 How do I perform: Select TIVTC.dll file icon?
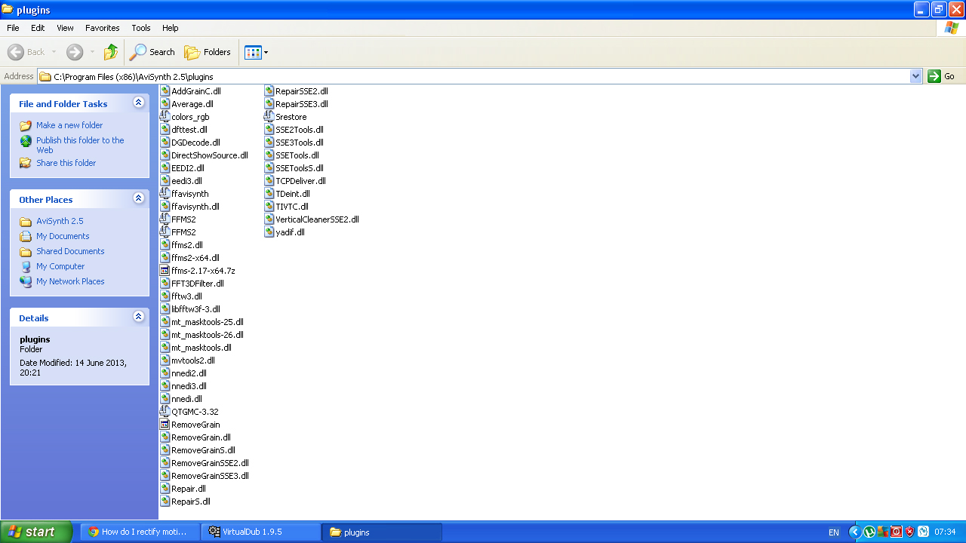(x=269, y=207)
